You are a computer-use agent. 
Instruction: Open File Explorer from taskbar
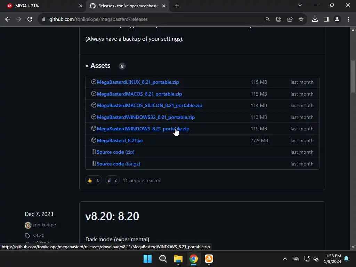(x=178, y=259)
